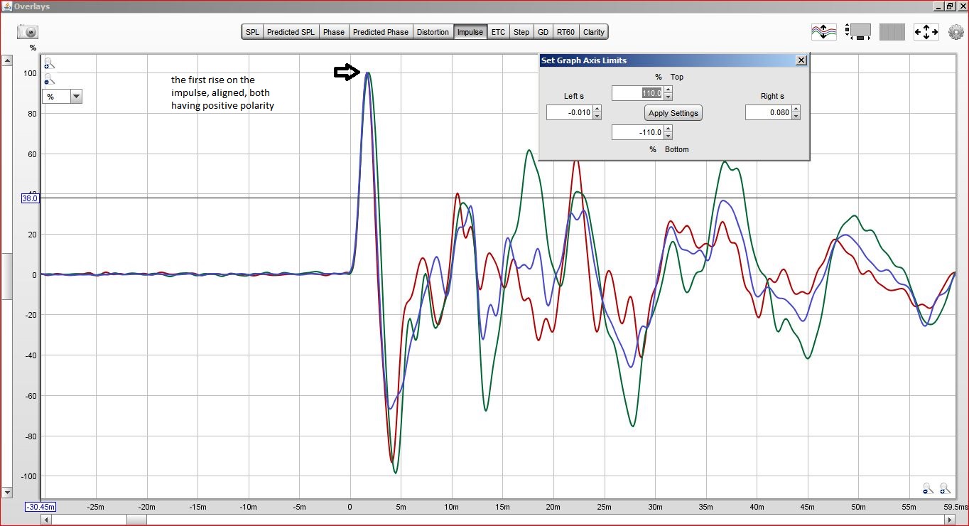Click the Set Graph Axis Limits title bar
This screenshot has width=969, height=526.
(673, 60)
